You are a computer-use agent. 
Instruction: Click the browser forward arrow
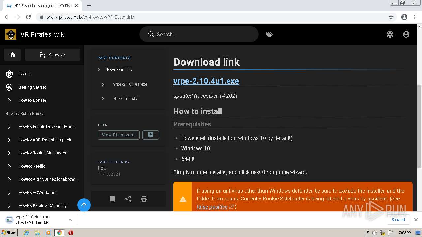(18, 17)
